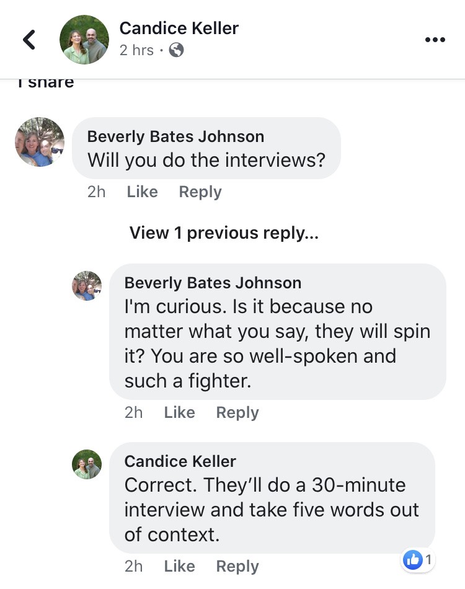Tap Candice Keller's avatar on her reply
This screenshot has height=589, width=465.
coord(87,464)
